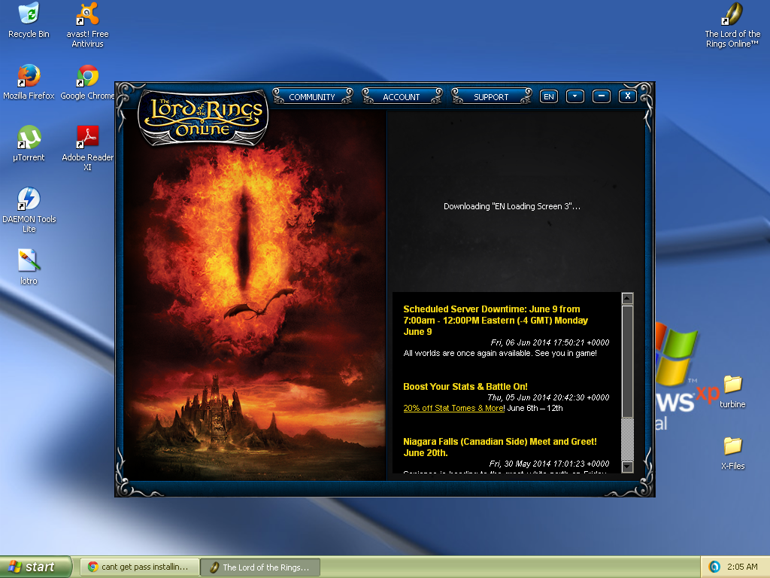Select the lotro file on desktop
Screen dimensions: 770x578
pos(29,267)
